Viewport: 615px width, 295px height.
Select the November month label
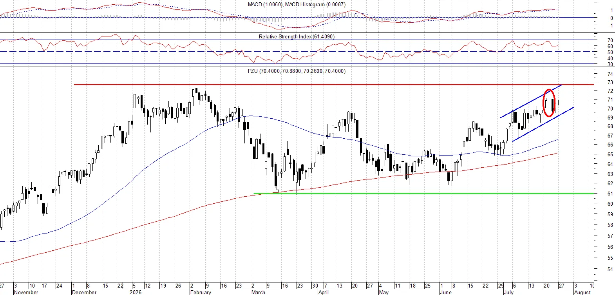pos(26,292)
